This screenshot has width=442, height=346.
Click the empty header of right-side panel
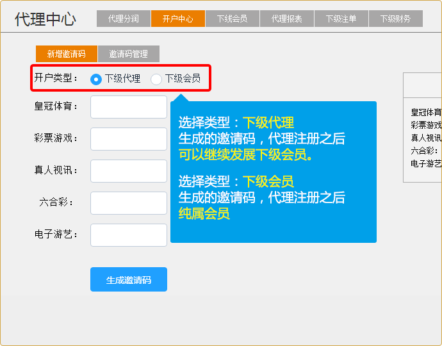click(x=423, y=85)
